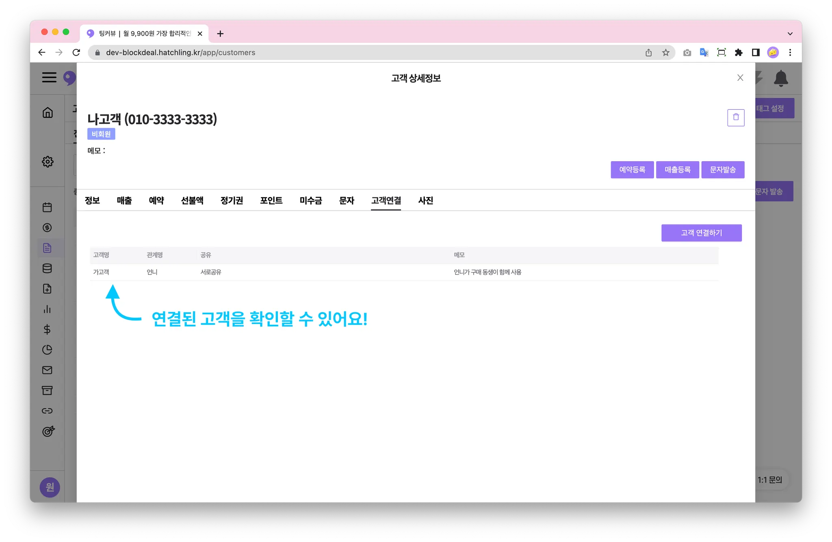Switch to the 사진 tab
The image size is (832, 542).
pyautogui.click(x=425, y=201)
